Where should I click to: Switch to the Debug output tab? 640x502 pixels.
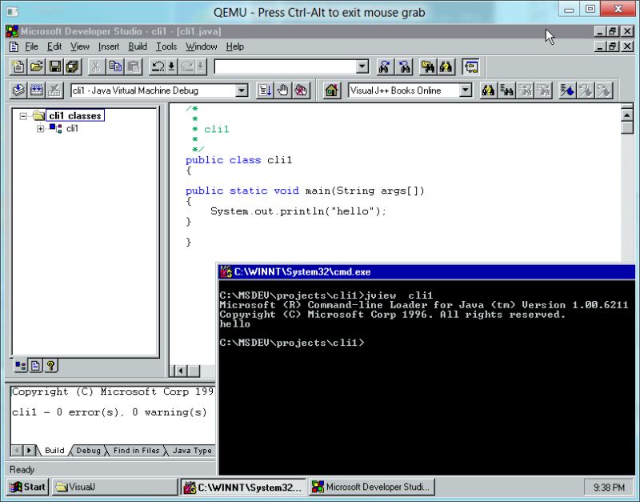pos(88,451)
